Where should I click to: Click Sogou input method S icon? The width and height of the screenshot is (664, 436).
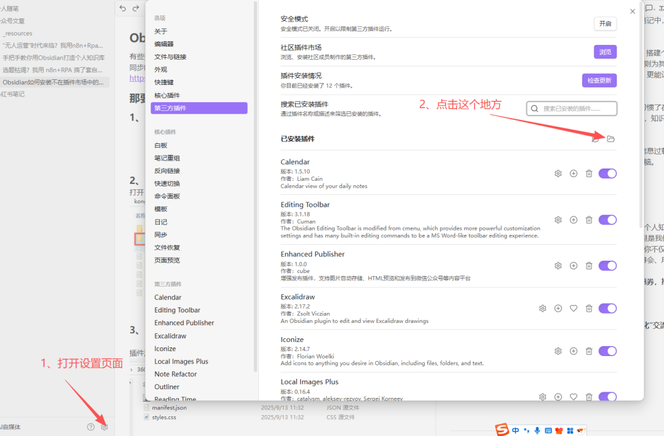click(502, 430)
